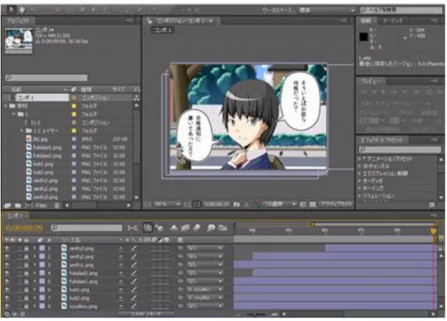Open the Project panel options menu icon
Screen dimensions: 447x321
130,20
